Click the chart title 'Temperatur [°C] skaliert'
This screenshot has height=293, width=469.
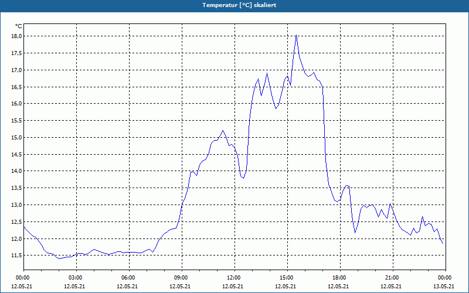[239, 5]
